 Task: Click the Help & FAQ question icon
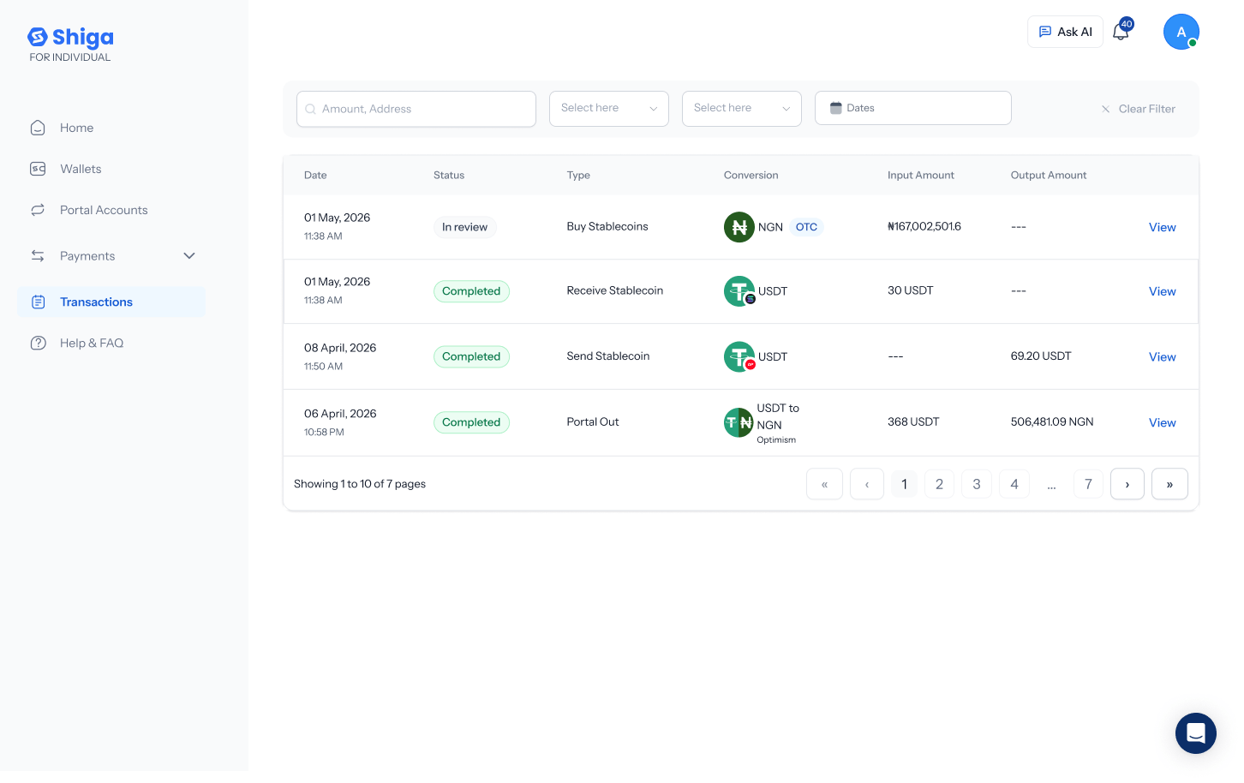click(38, 344)
